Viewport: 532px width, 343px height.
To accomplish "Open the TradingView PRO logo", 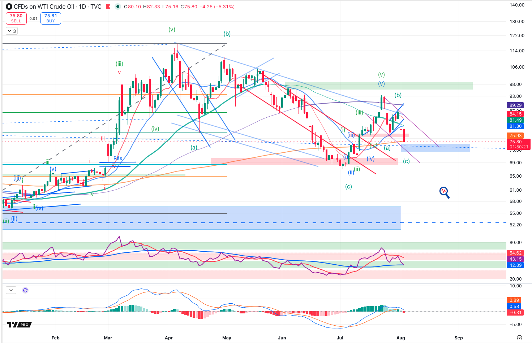I will click(x=19, y=325).
